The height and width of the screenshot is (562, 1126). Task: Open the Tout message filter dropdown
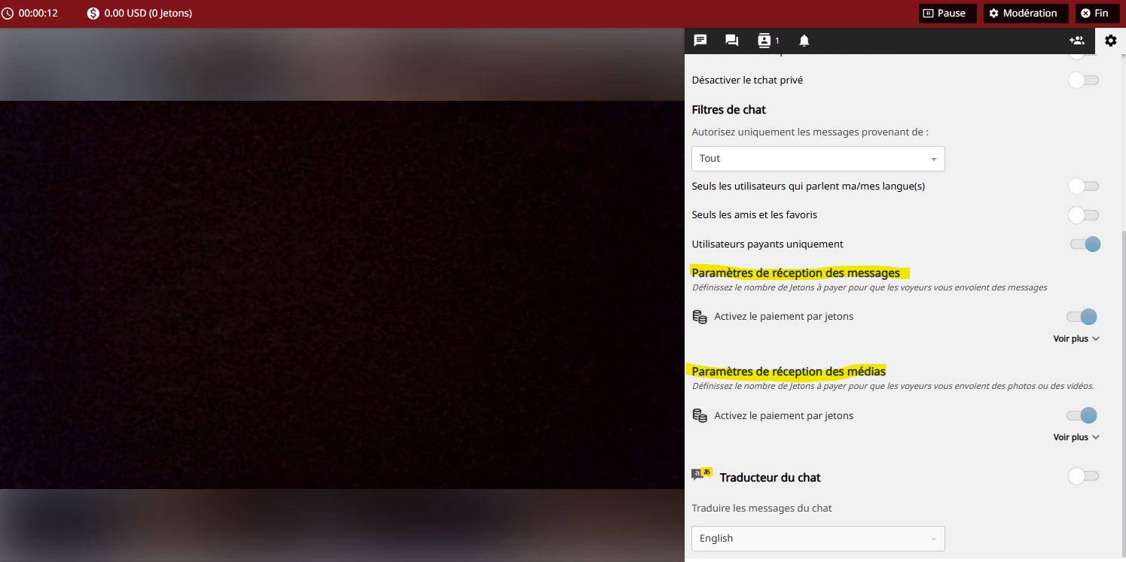(818, 159)
